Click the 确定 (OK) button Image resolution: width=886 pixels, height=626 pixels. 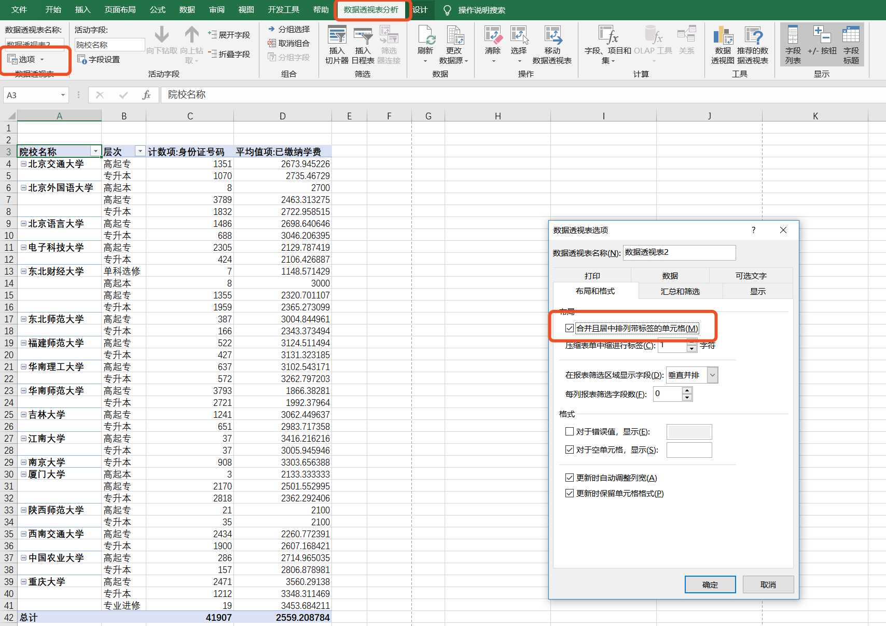710,584
